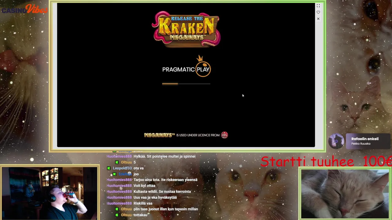Image resolution: width=392 pixels, height=220 pixels.
Task: Close the game with the X icon
Action: tap(318, 19)
